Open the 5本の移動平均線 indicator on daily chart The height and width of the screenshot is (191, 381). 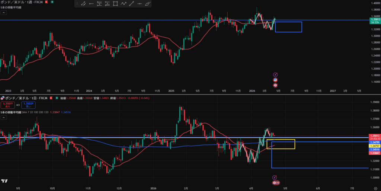[11, 112]
